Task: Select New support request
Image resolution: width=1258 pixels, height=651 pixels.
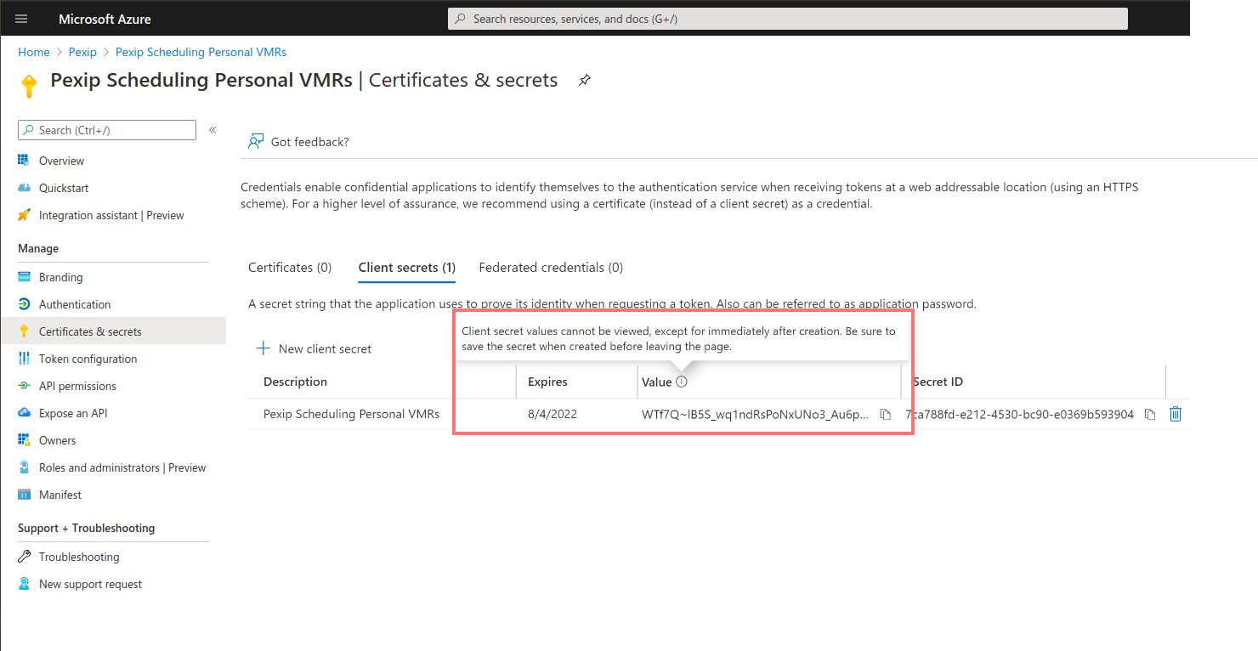Action: coord(90,584)
